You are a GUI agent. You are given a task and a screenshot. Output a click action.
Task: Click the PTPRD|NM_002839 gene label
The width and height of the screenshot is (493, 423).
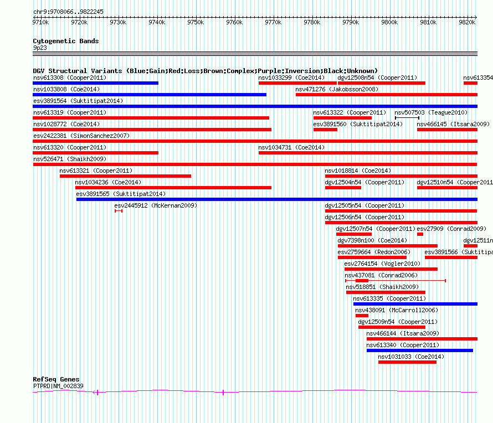[58, 386]
